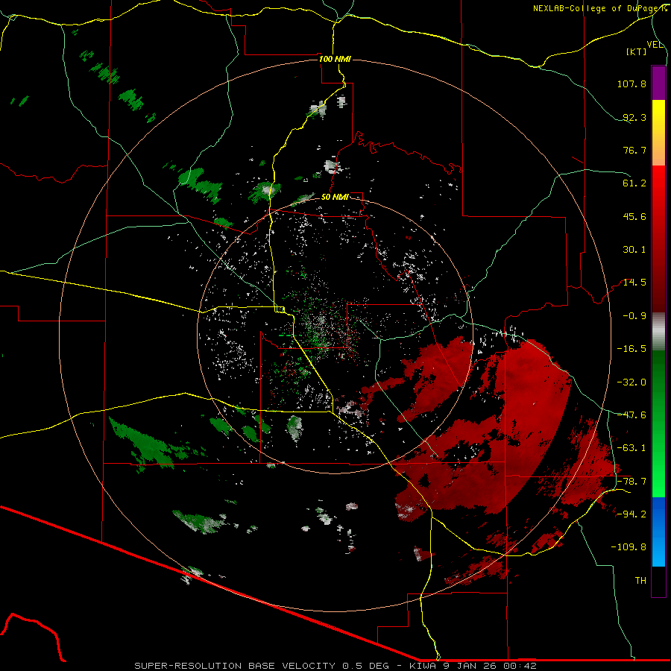Click the TH legend label
Screen dimensions: 671x671
click(640, 581)
